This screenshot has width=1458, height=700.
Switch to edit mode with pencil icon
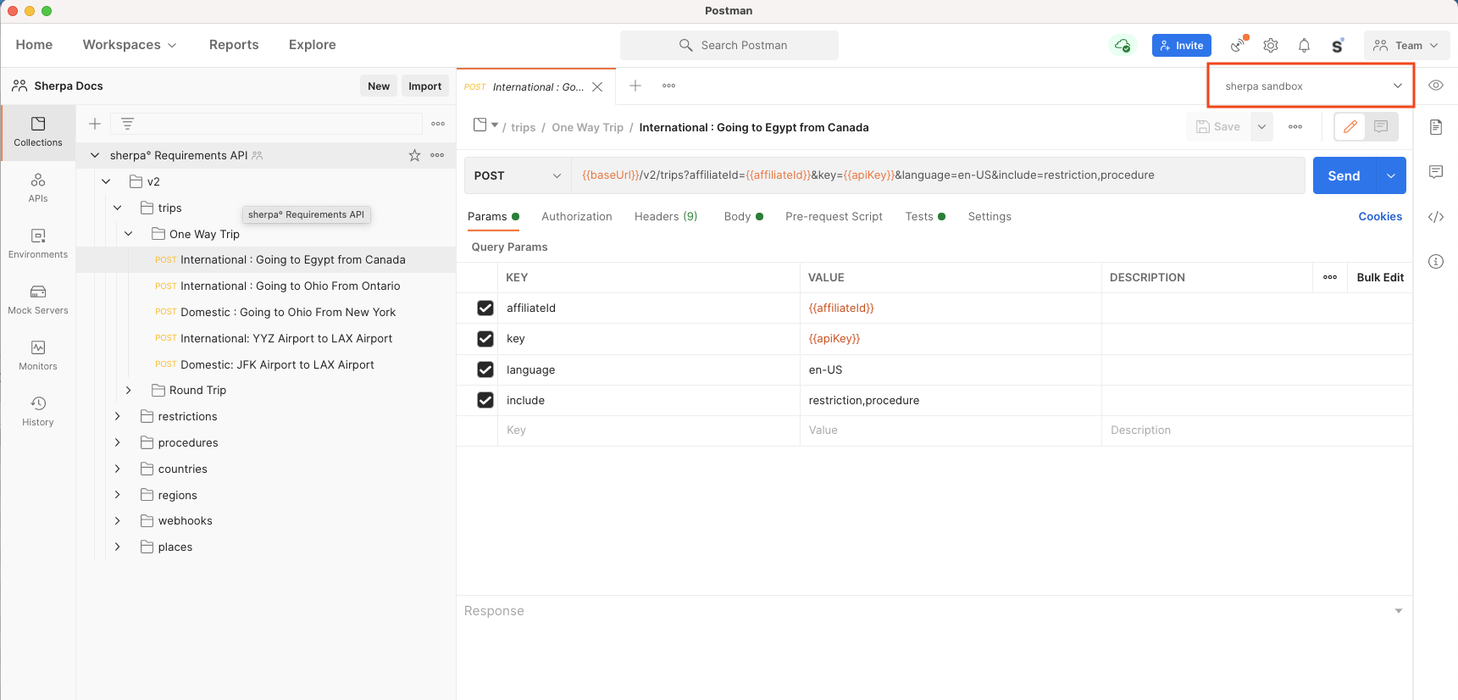1350,127
